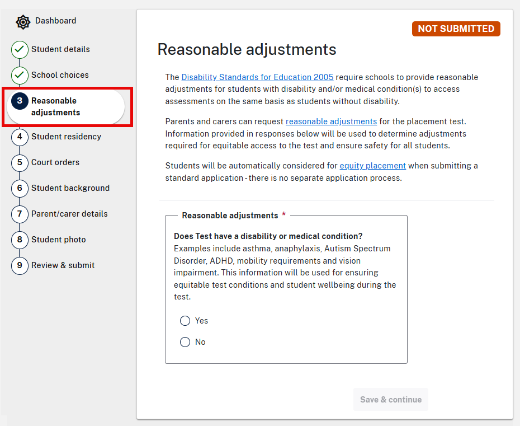520x426 pixels.
Task: Click step number 6 circle icon
Action: coord(20,188)
